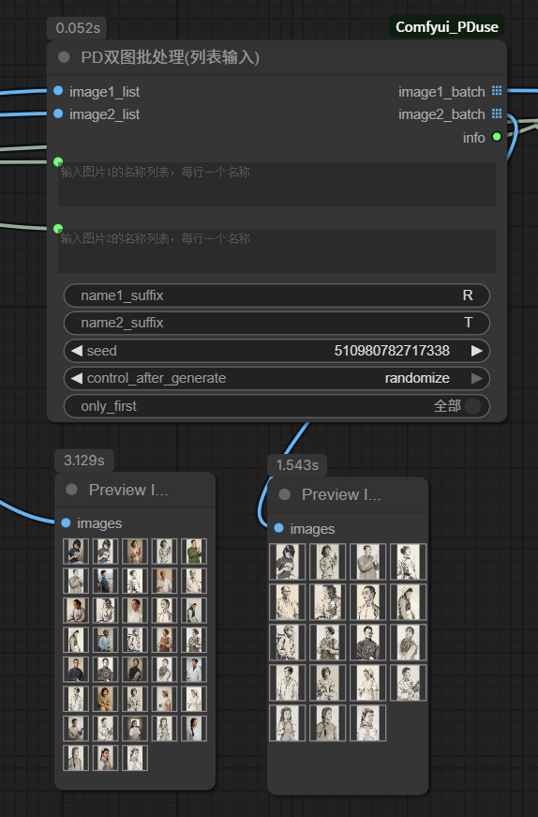Select next control_after_generate option with right arrow

point(476,378)
